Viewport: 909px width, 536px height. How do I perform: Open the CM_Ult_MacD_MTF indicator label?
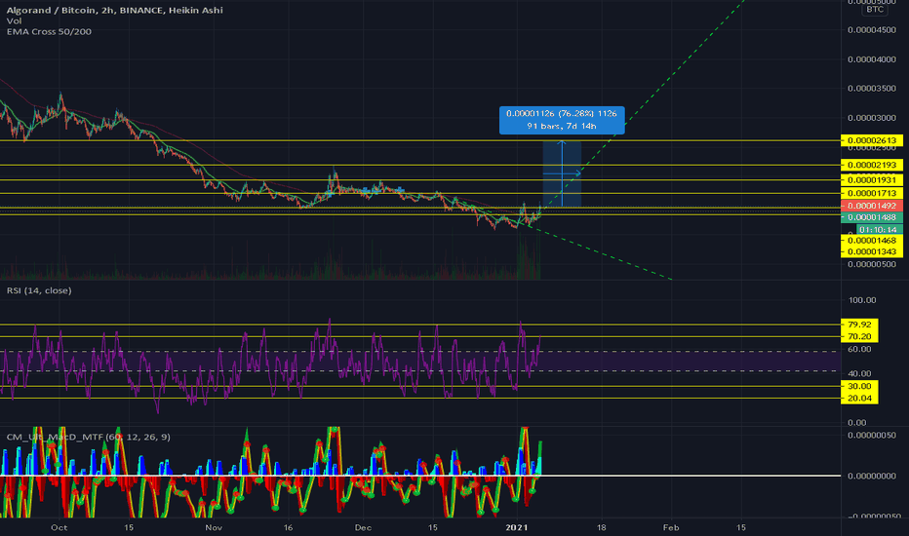pos(88,437)
